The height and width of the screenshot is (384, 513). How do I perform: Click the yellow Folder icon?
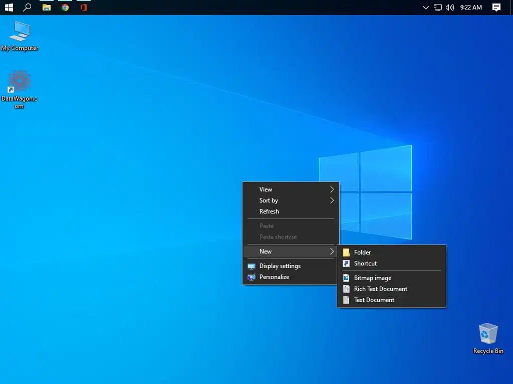point(346,252)
